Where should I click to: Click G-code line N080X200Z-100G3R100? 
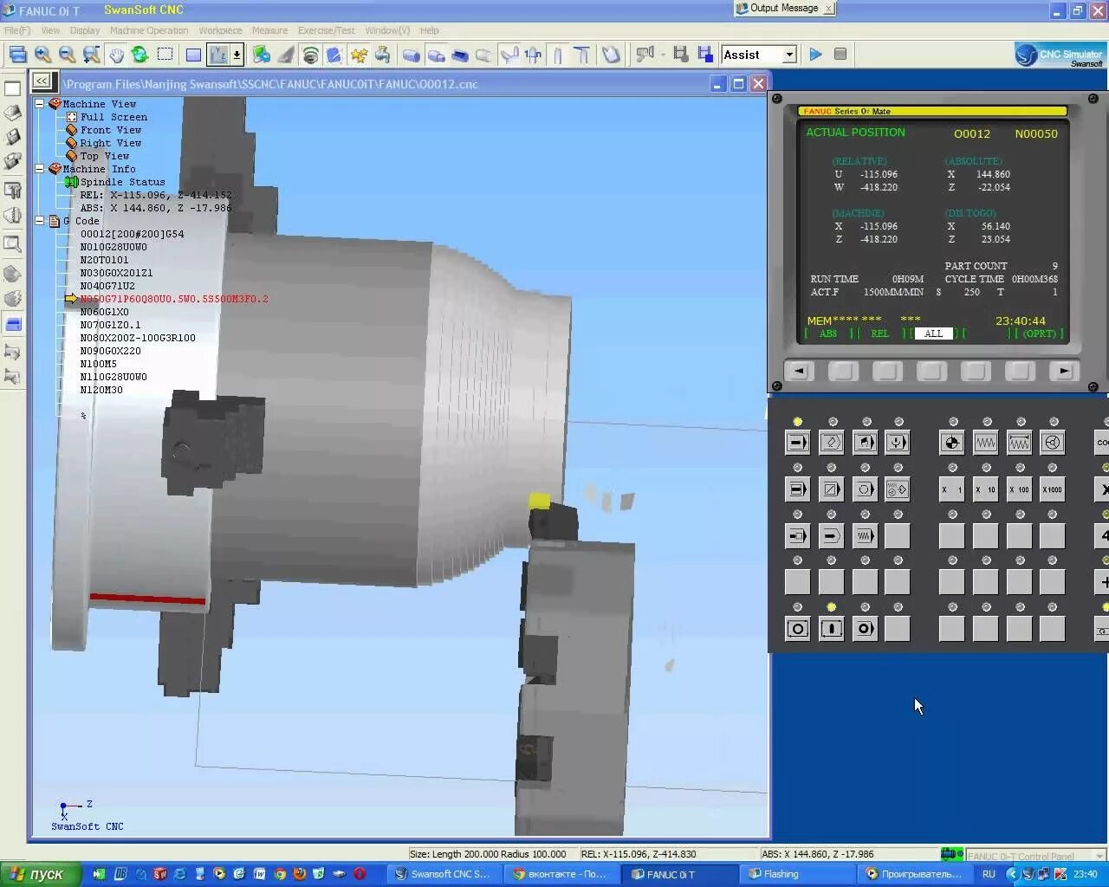tap(138, 338)
